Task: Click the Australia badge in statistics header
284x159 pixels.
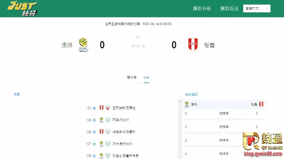Action: point(186,104)
